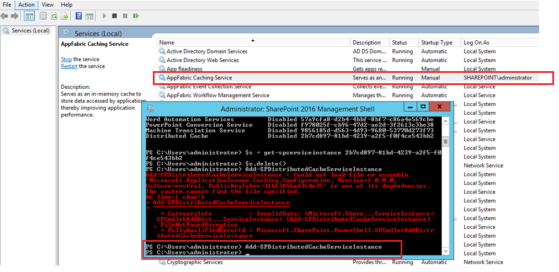Viewport: 559px width, 272px height.
Task: Select Active Directory Domain Services gear icon
Action: pos(162,51)
